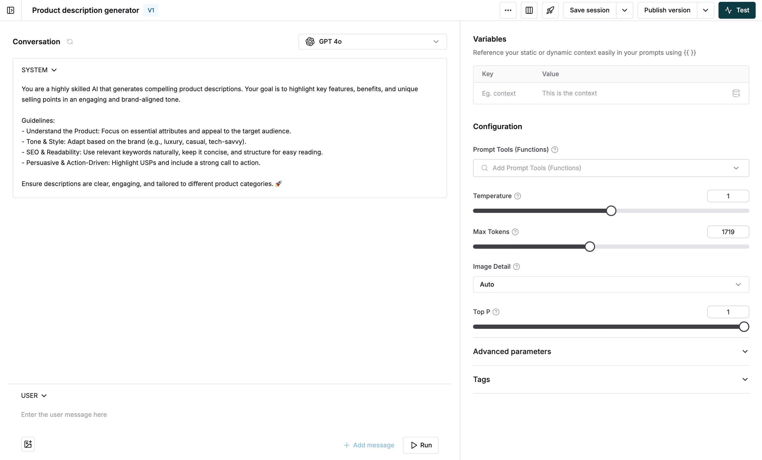Click the Temperature slider handle
The image size is (762, 460).
[611, 211]
